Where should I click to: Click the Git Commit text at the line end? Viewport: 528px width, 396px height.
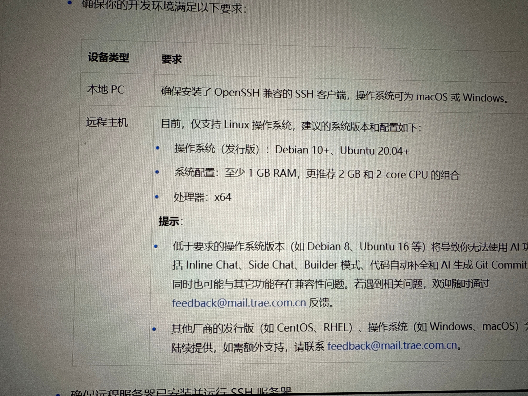[x=501, y=265]
